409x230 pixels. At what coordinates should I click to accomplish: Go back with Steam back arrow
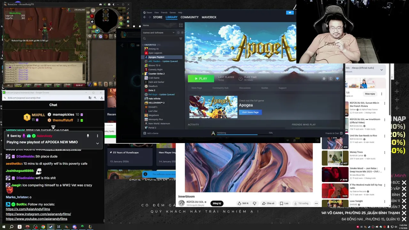pyautogui.click(x=144, y=17)
